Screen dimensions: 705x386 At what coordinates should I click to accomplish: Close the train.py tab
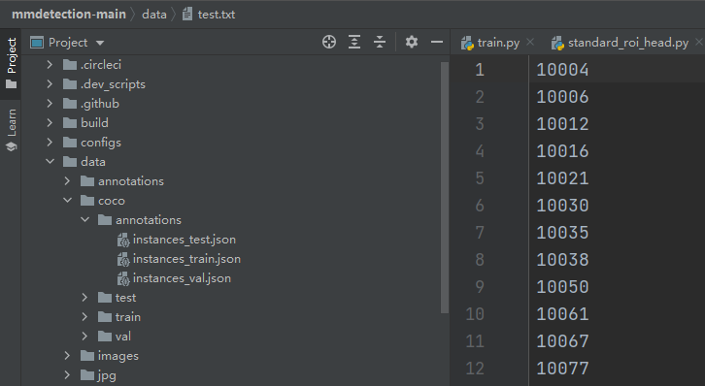pos(530,42)
